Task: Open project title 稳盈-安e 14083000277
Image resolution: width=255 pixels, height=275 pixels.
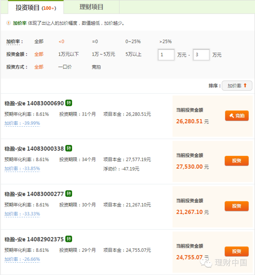Action: click(x=34, y=194)
